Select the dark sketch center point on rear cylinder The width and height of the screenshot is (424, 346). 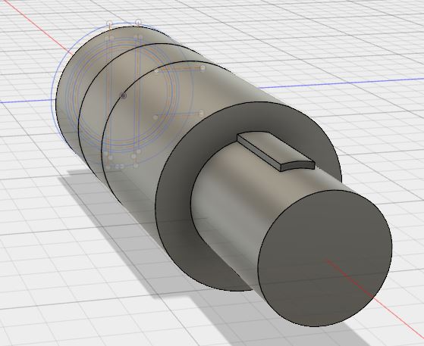click(x=124, y=95)
